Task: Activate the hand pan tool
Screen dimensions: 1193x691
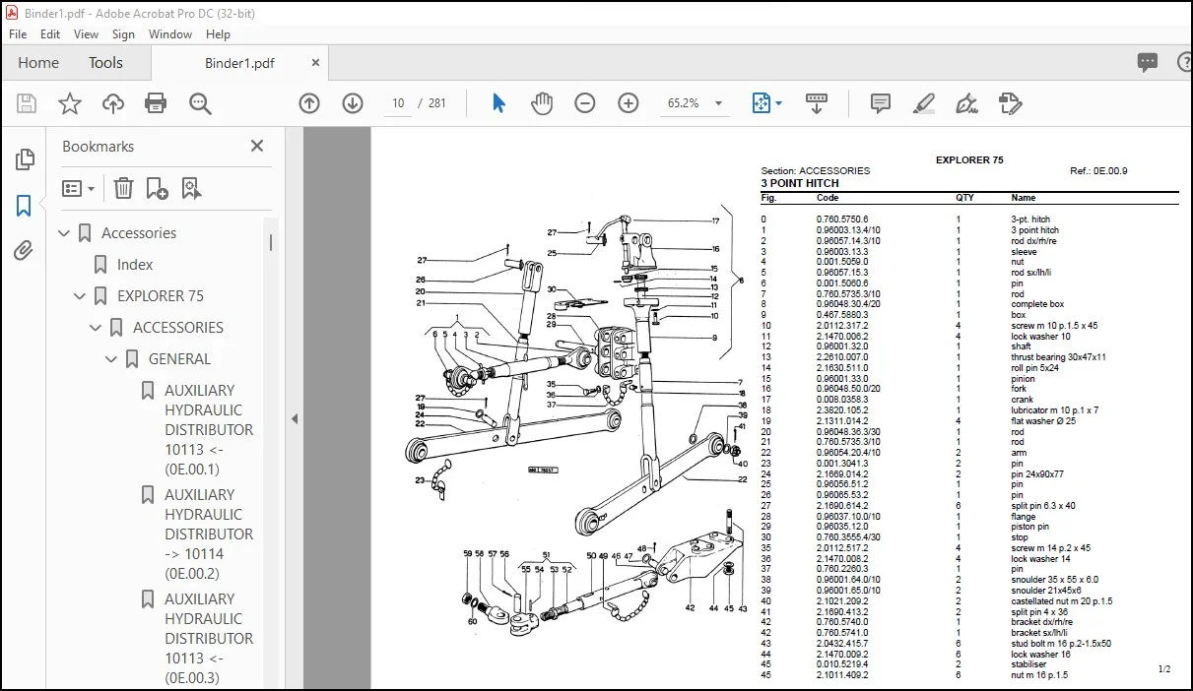Action: coord(542,103)
